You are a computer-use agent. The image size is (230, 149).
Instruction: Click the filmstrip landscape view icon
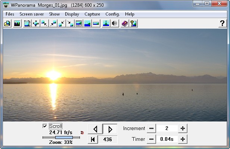tap(79, 23)
